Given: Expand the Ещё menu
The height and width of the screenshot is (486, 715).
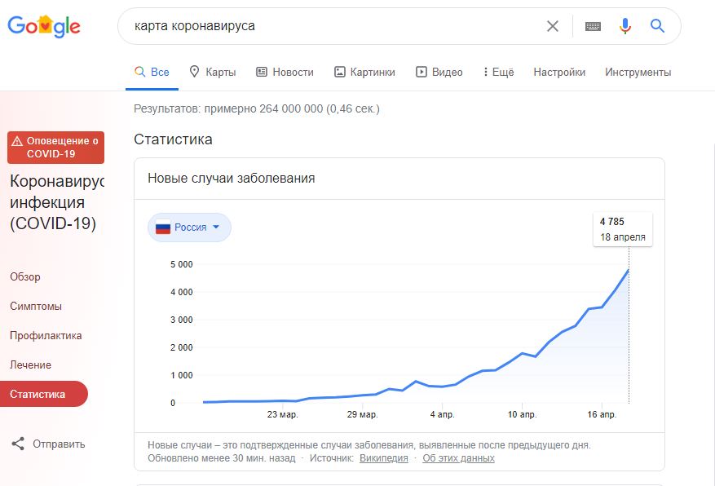Looking at the screenshot, I should pyautogui.click(x=498, y=72).
